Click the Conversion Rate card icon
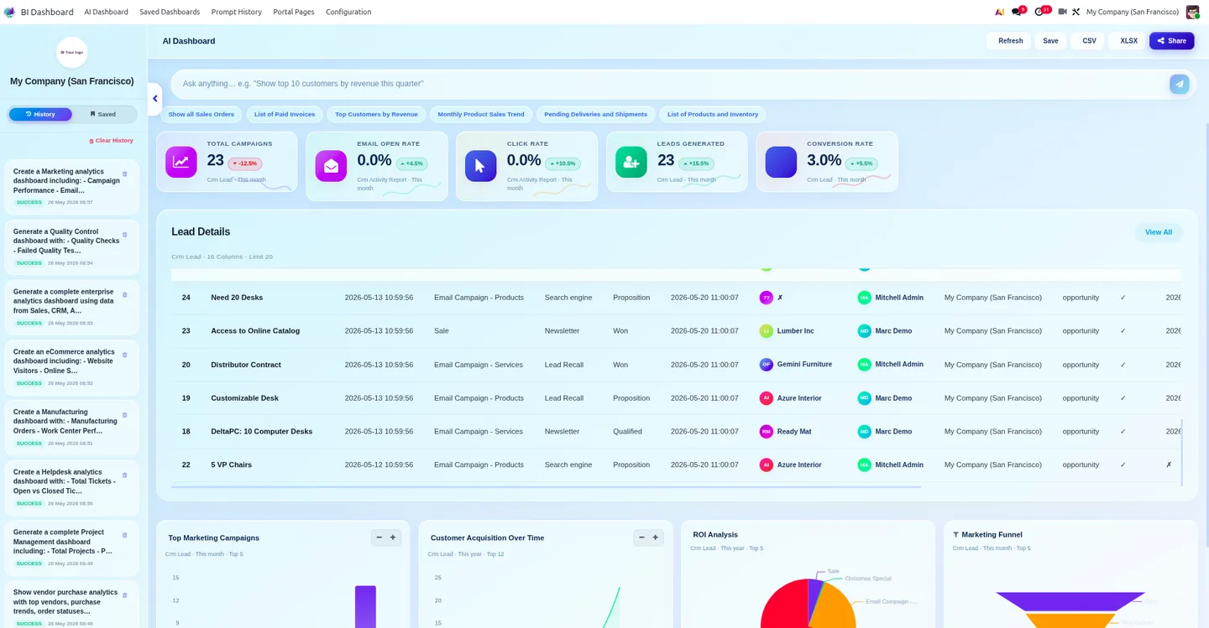This screenshot has height=628, width=1209. point(781,162)
